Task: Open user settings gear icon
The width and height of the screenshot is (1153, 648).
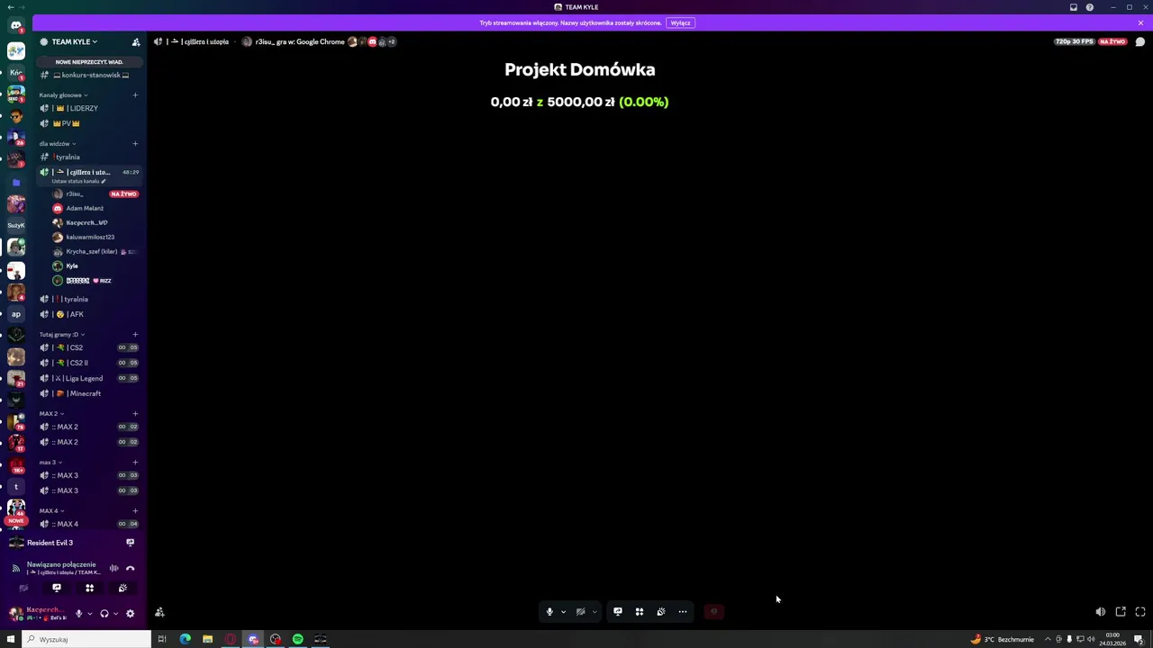Action: tap(130, 613)
